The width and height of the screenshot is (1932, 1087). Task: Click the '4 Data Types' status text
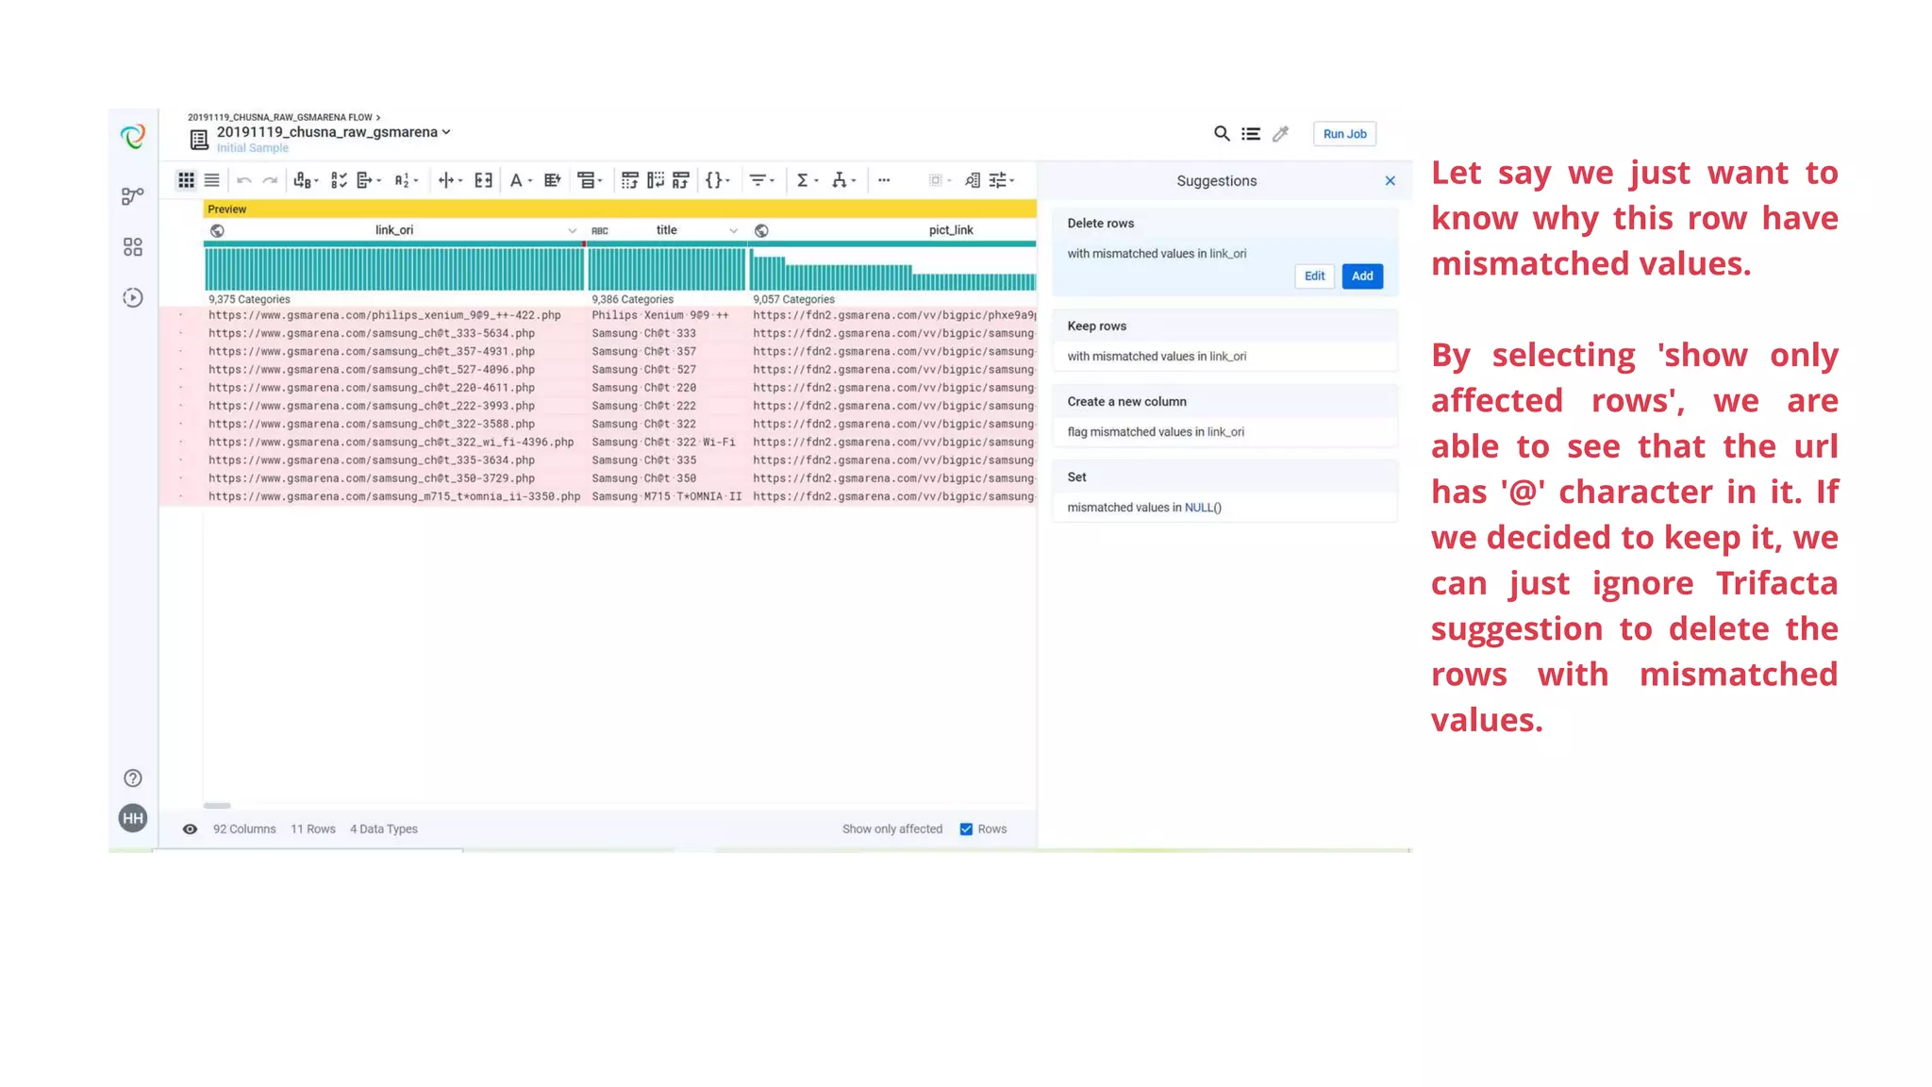383,829
